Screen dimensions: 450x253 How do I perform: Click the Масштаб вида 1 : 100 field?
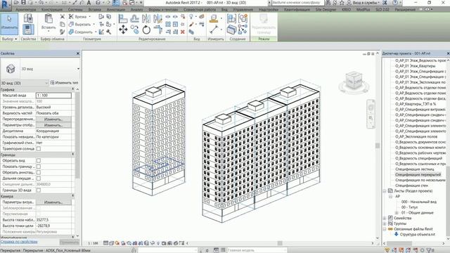click(x=53, y=96)
